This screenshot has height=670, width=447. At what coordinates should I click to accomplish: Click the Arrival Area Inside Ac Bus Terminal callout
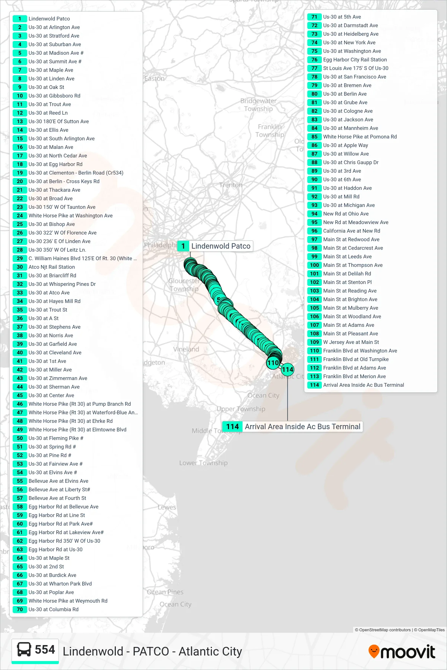point(293,427)
